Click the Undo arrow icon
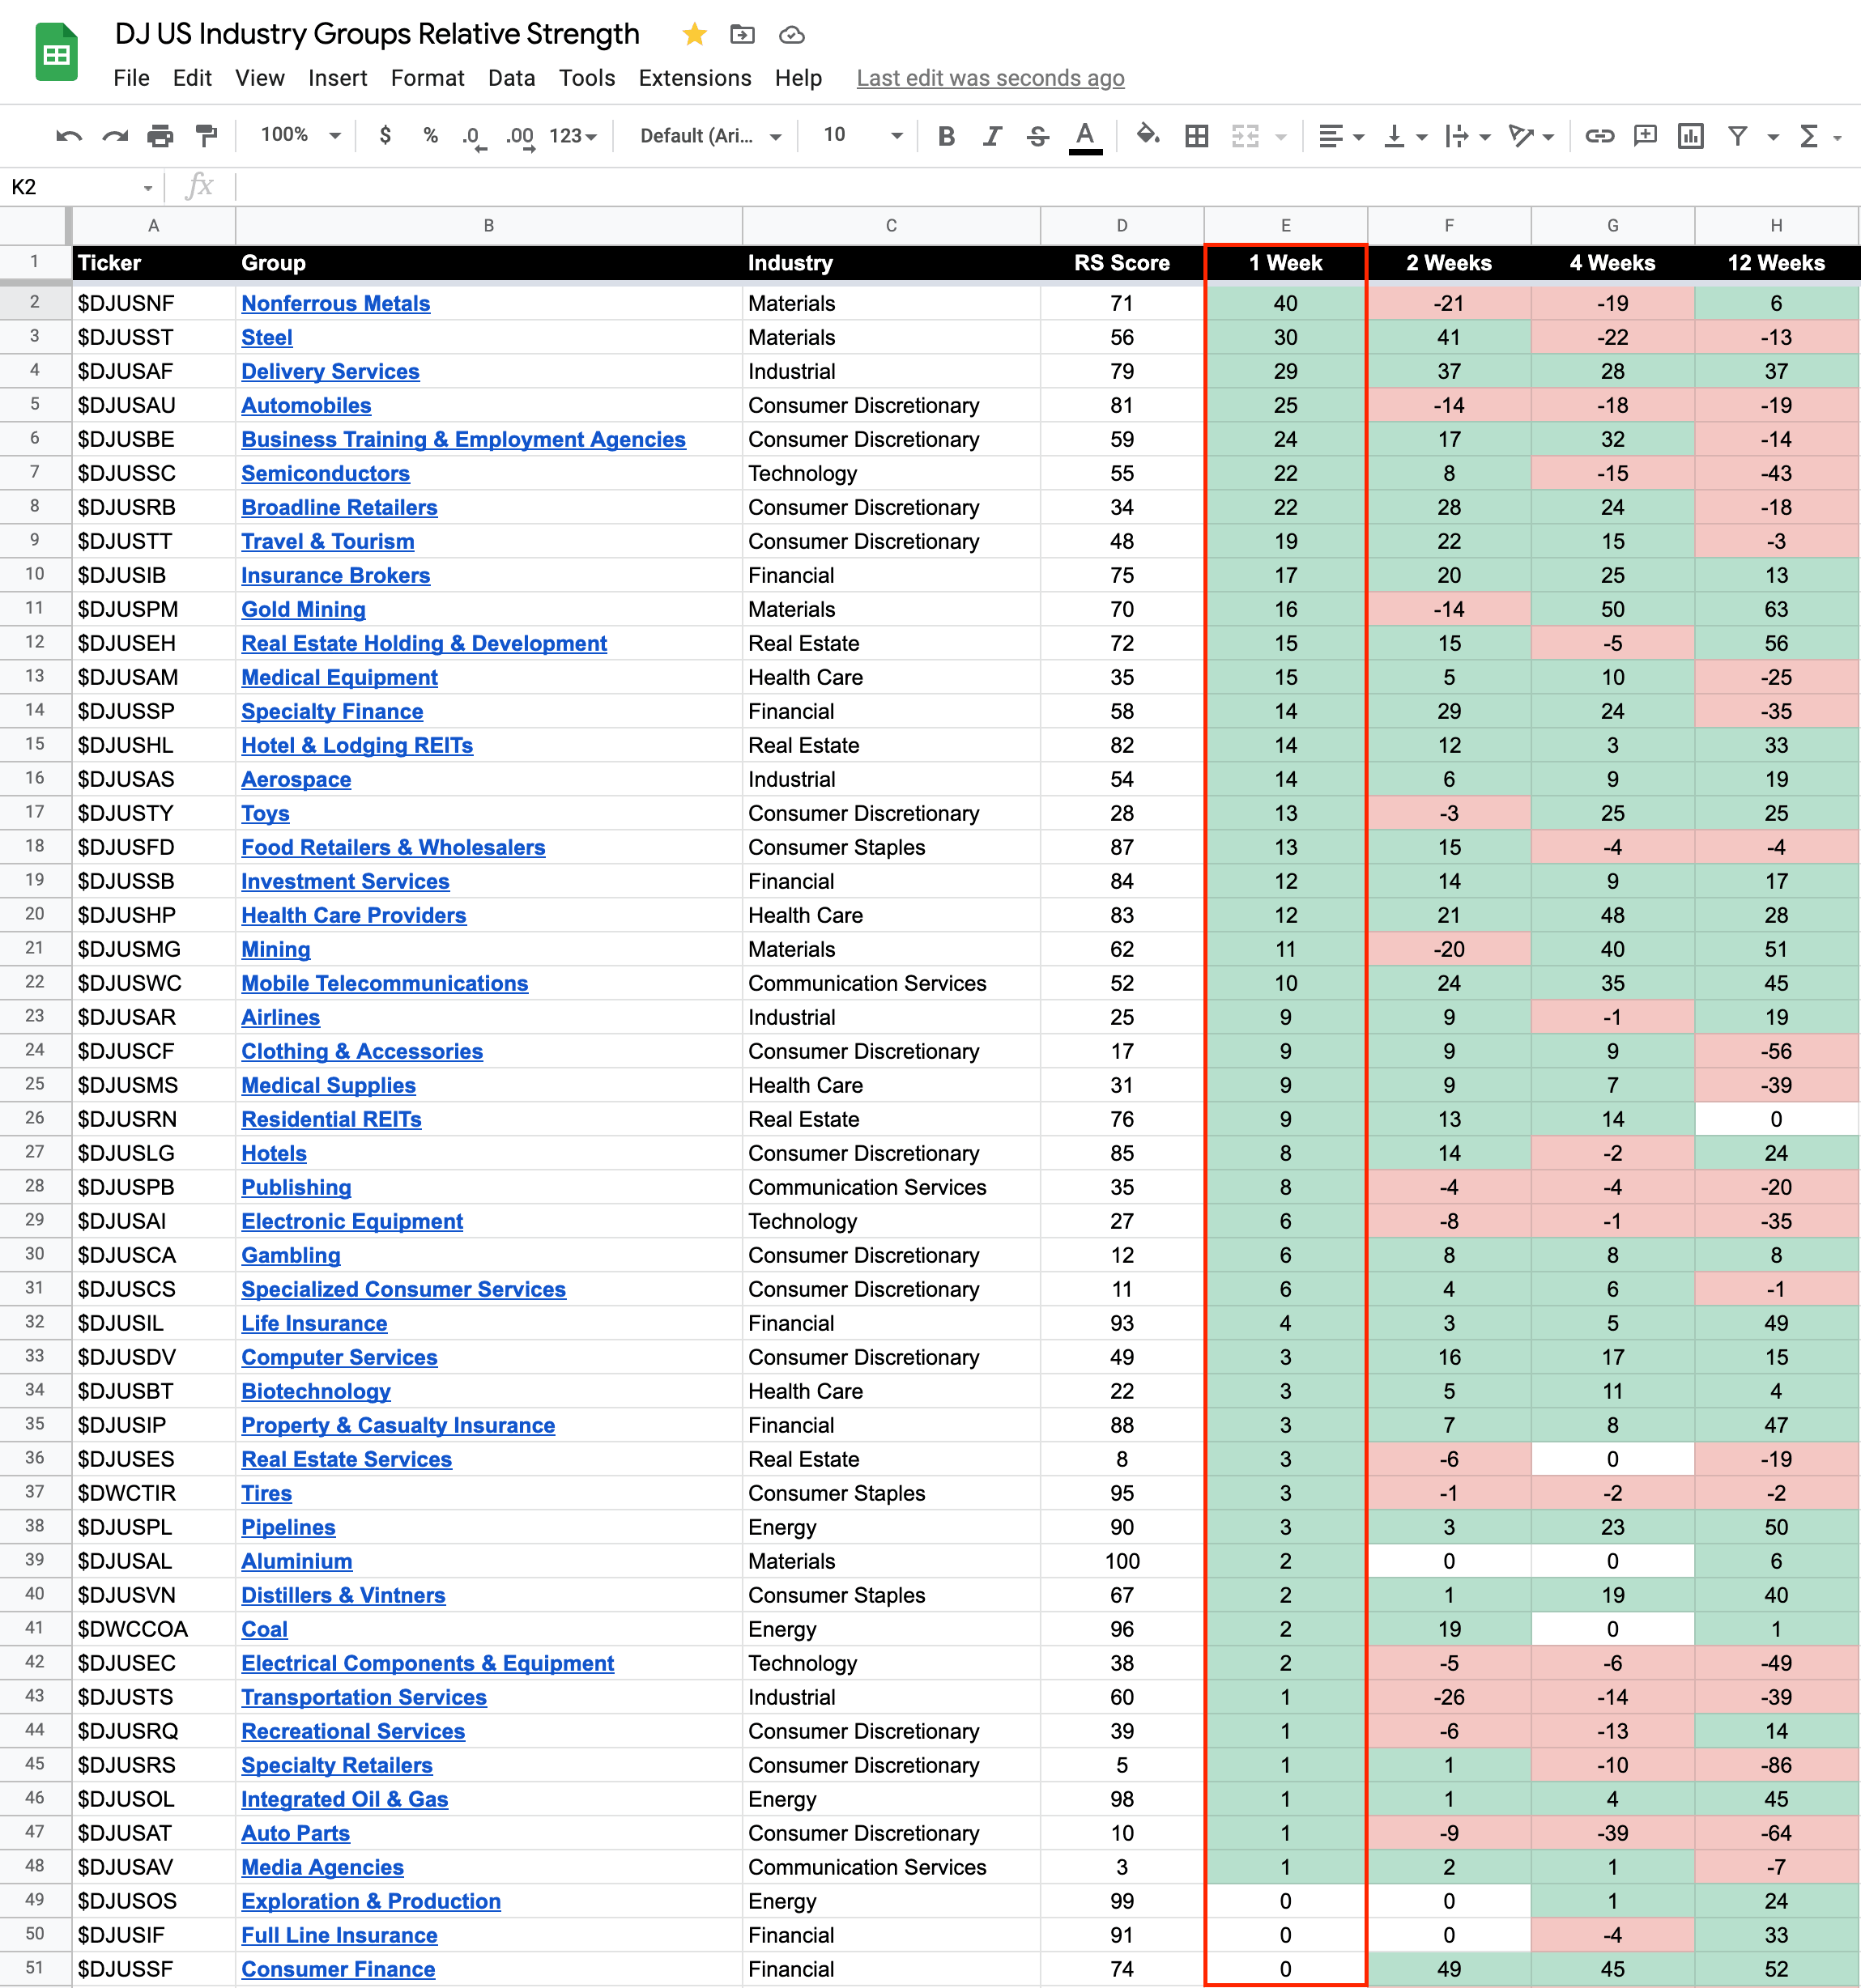Image resolution: width=1861 pixels, height=1988 pixels. (x=68, y=136)
